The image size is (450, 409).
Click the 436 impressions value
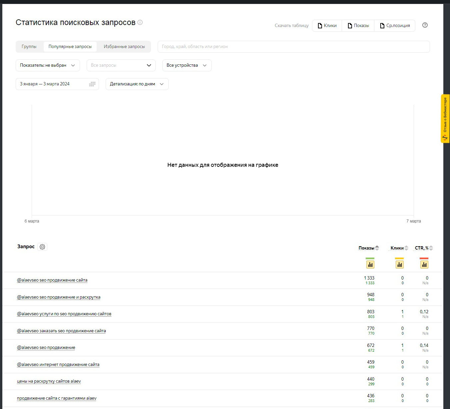click(371, 396)
